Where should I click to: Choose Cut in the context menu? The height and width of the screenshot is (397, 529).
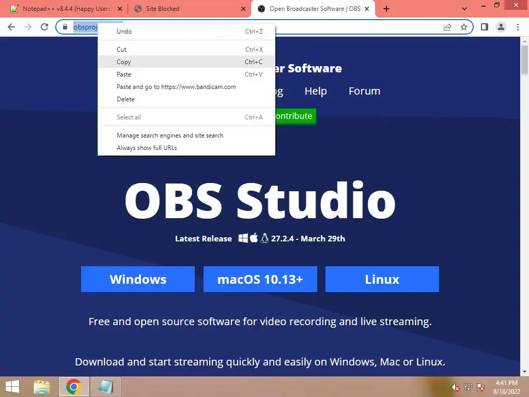point(186,49)
